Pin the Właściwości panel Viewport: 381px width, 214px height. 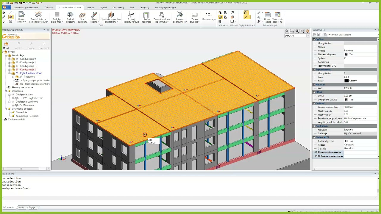tap(375, 30)
